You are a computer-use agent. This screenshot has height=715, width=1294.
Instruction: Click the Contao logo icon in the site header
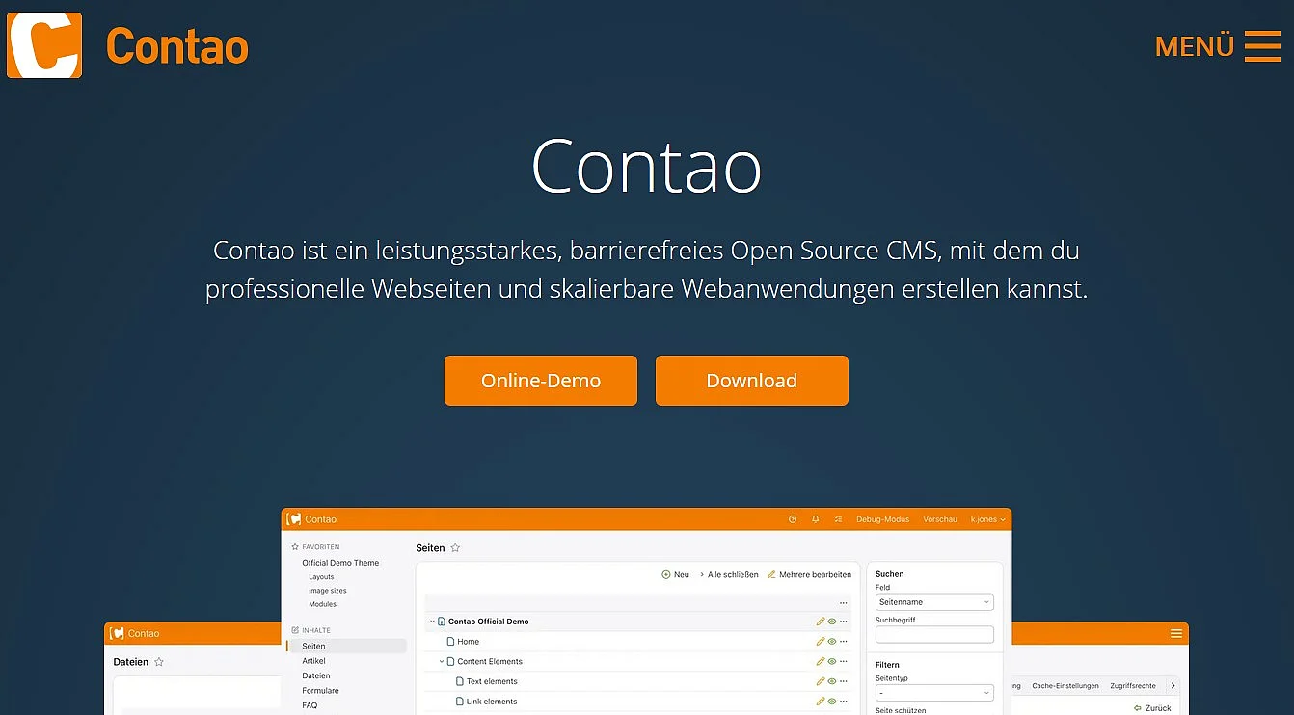(x=44, y=45)
